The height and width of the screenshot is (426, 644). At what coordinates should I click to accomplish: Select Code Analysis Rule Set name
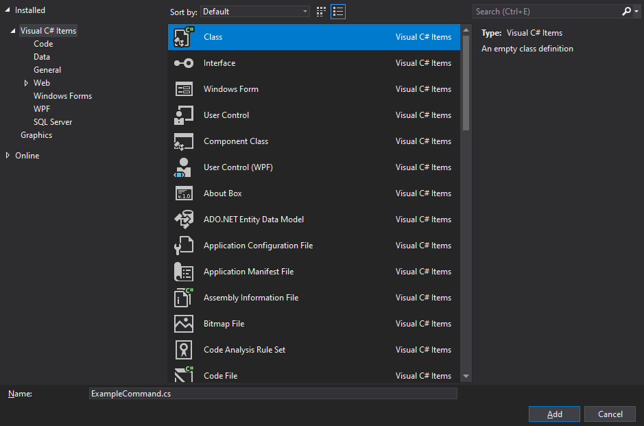tap(244, 350)
